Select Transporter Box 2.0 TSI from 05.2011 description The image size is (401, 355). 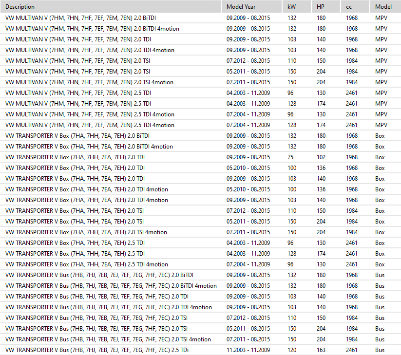75,222
